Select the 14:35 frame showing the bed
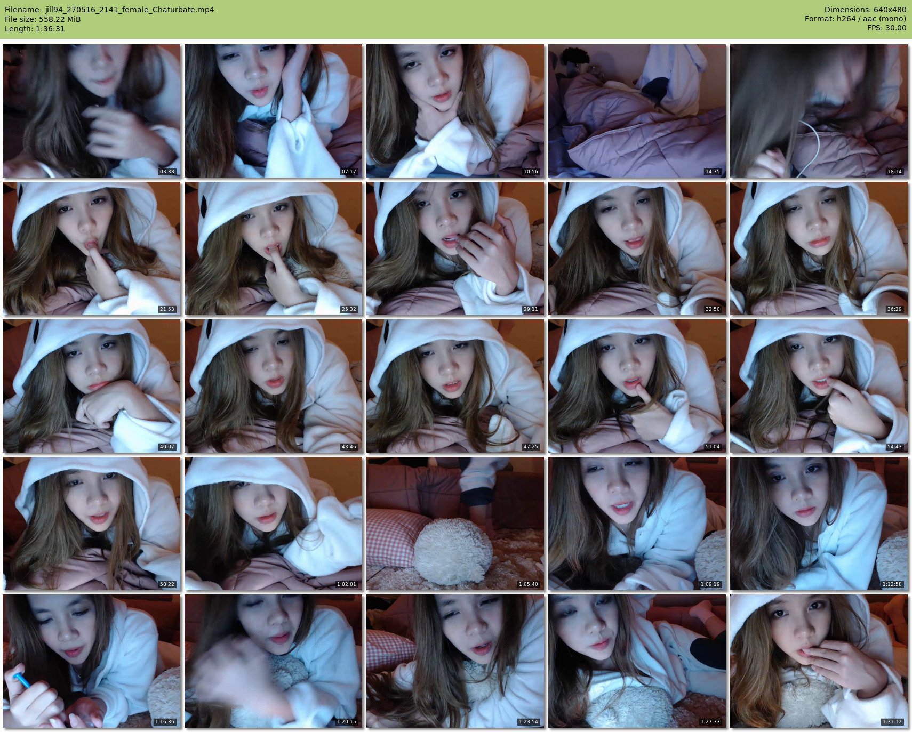Screen dimensions: 912x732 click(637, 111)
